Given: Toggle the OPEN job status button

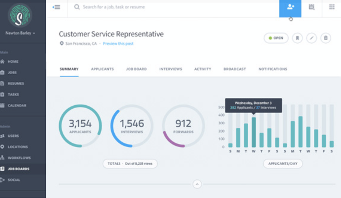Looking at the screenshot, I should click(276, 38).
